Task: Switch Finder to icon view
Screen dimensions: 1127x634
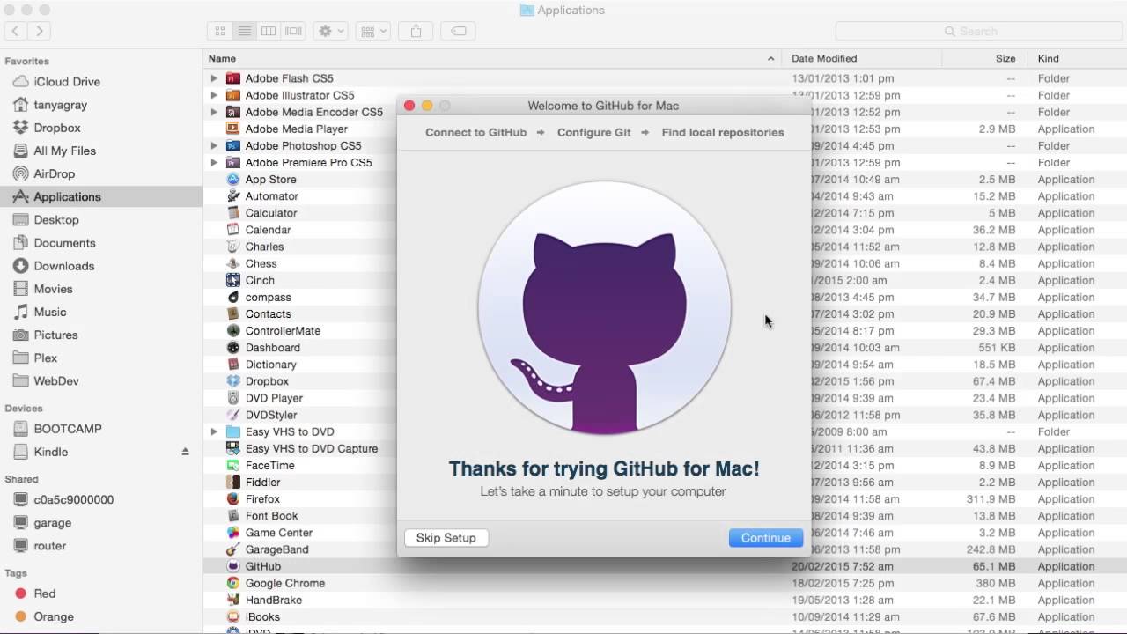Action: [220, 31]
